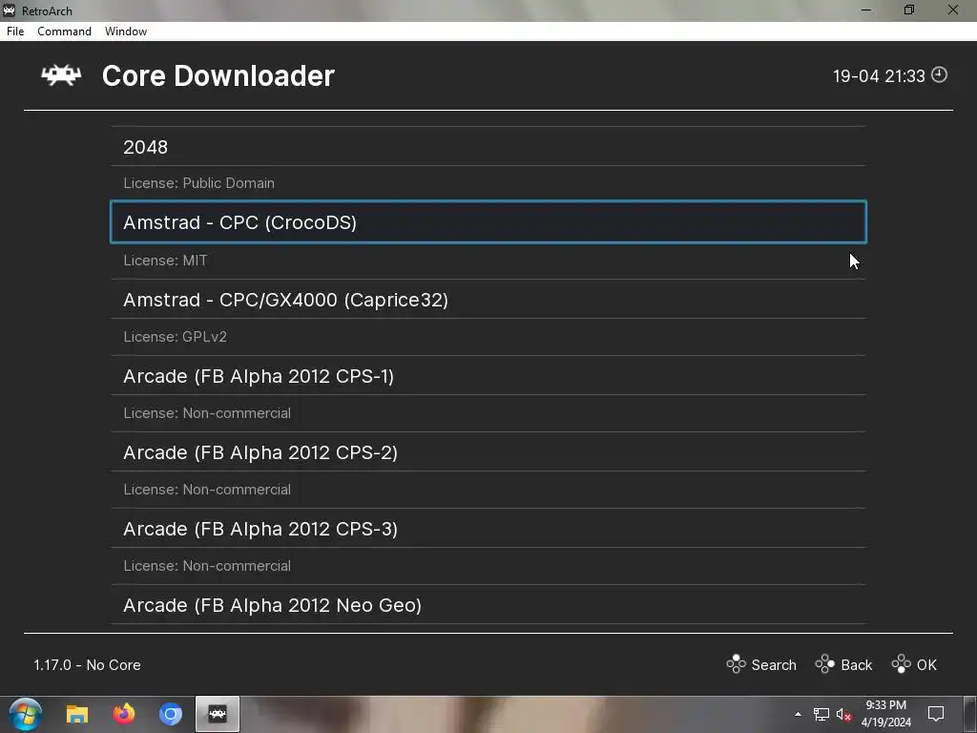The width and height of the screenshot is (977, 733).
Task: Click the OK label in footer
Action: click(926, 665)
